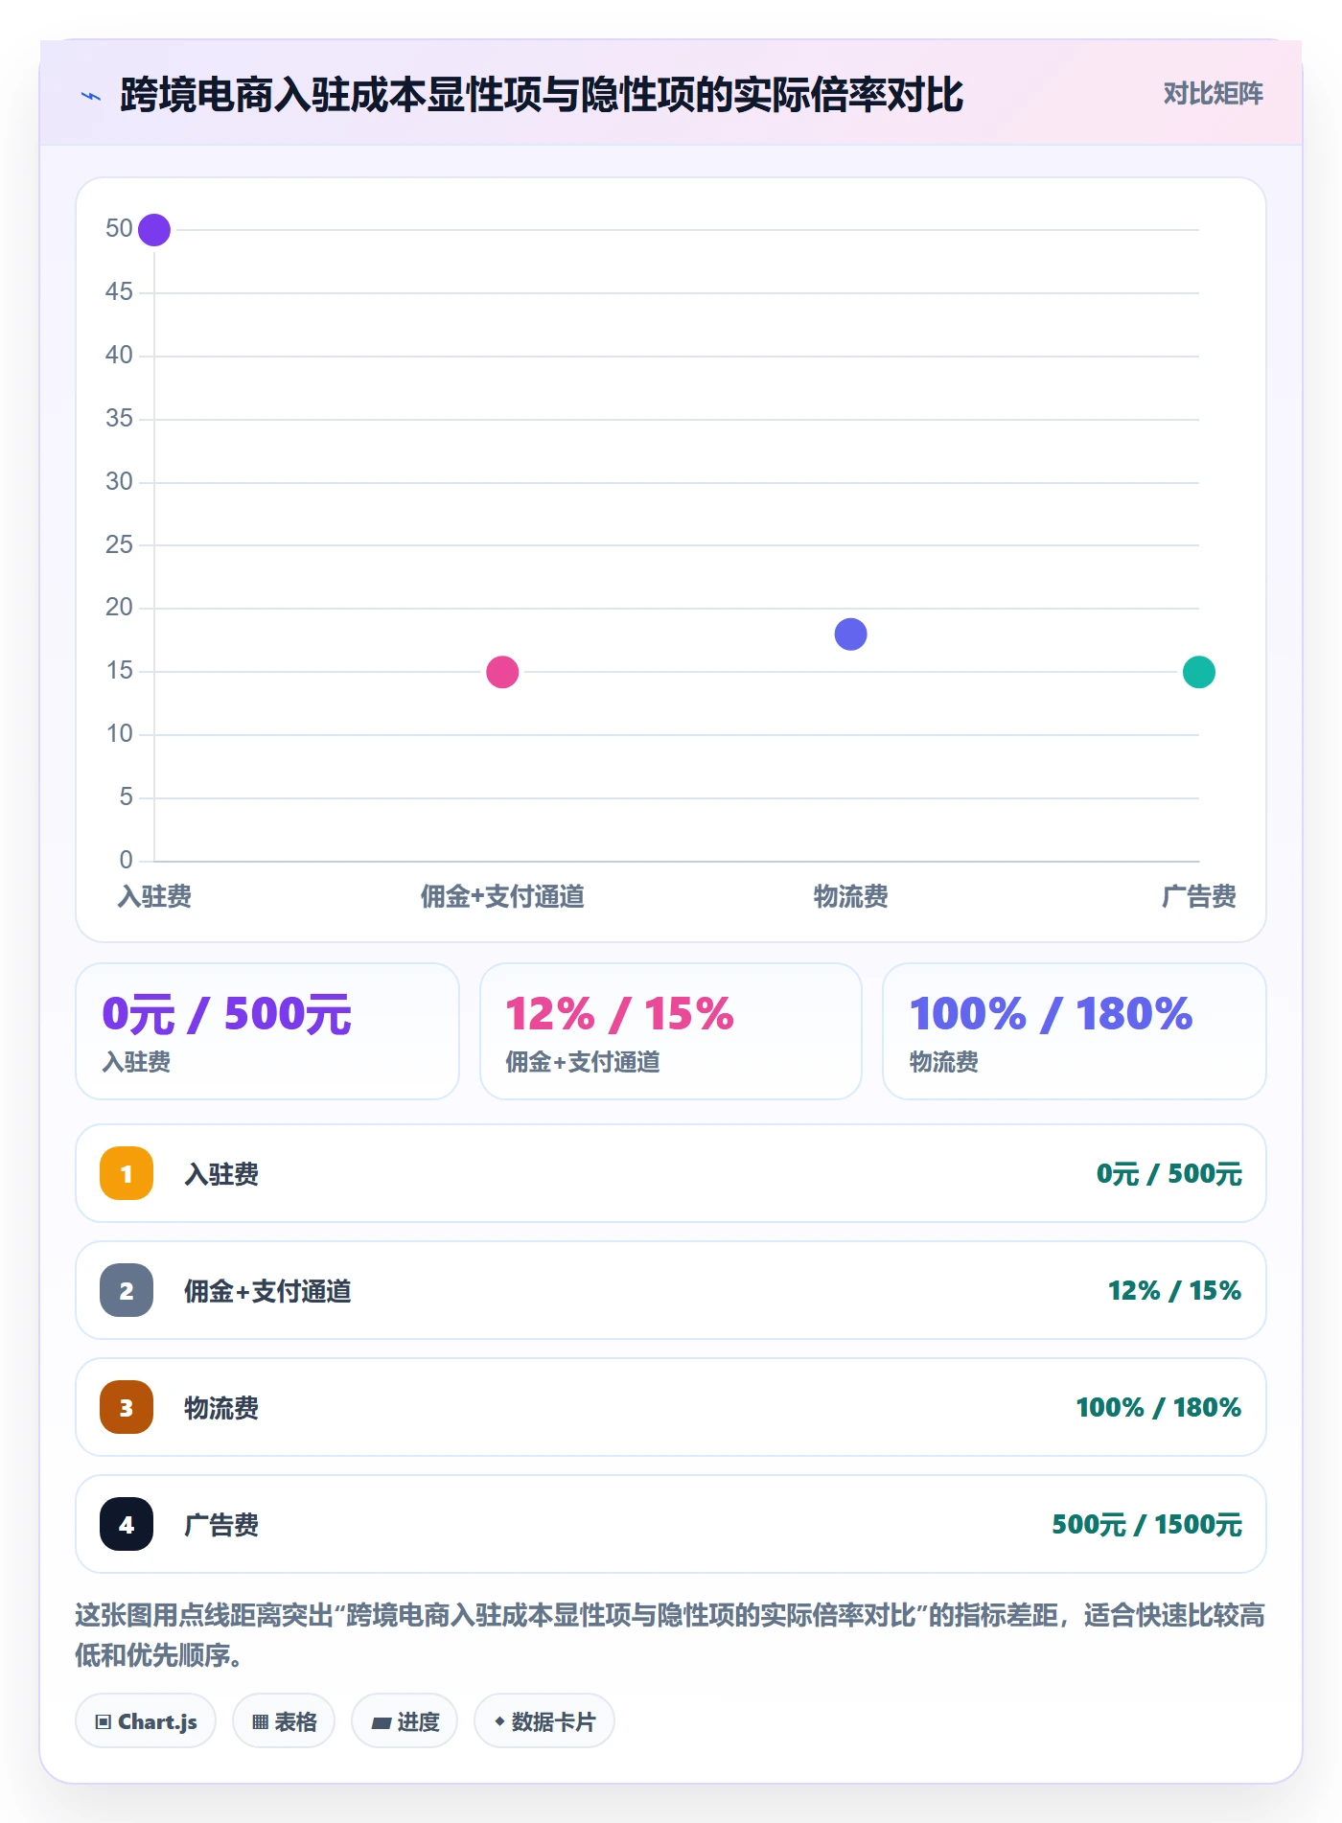Open the 0元 / 500元 purple stat card

coord(267,1031)
